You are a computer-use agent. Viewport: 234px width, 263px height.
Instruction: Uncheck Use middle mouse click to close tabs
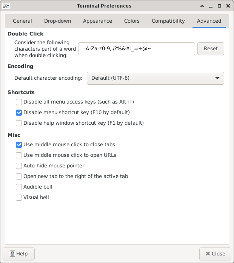pos(19,145)
